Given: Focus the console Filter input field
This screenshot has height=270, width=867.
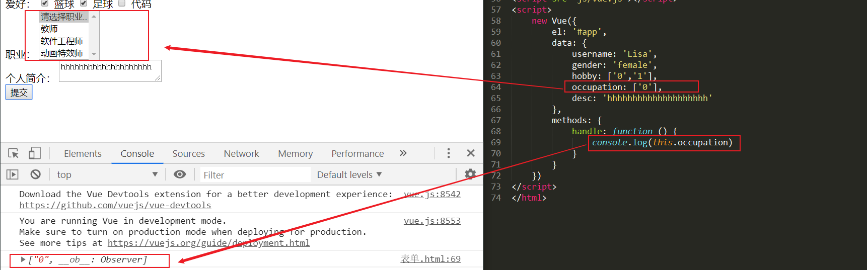Looking at the screenshot, I should click(x=255, y=174).
